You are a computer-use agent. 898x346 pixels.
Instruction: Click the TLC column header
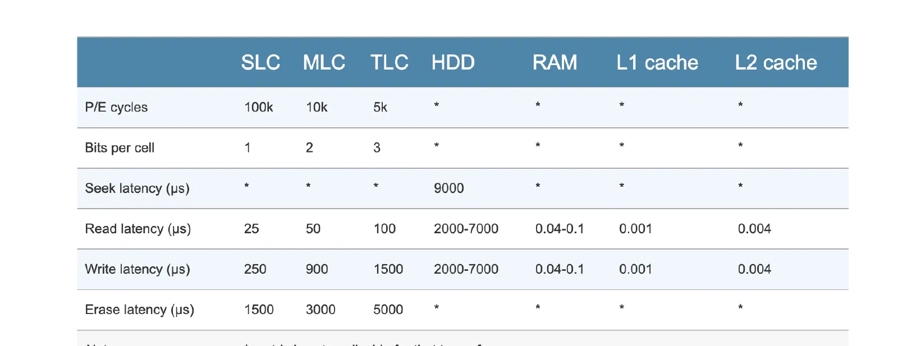(390, 62)
